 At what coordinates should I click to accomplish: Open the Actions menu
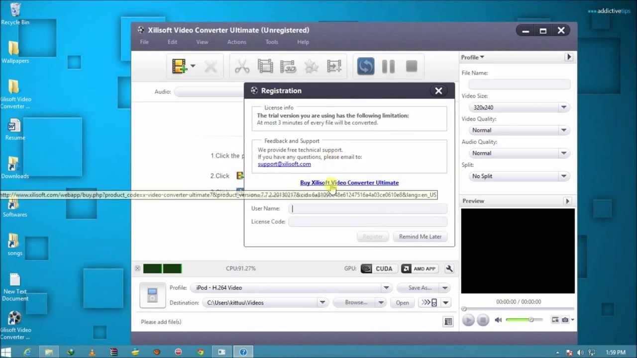(237, 42)
